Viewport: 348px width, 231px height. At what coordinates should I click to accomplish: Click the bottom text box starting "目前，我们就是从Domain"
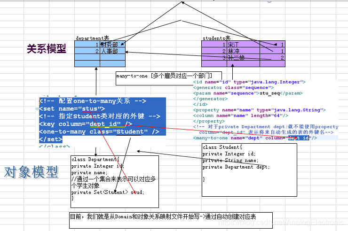point(171,220)
